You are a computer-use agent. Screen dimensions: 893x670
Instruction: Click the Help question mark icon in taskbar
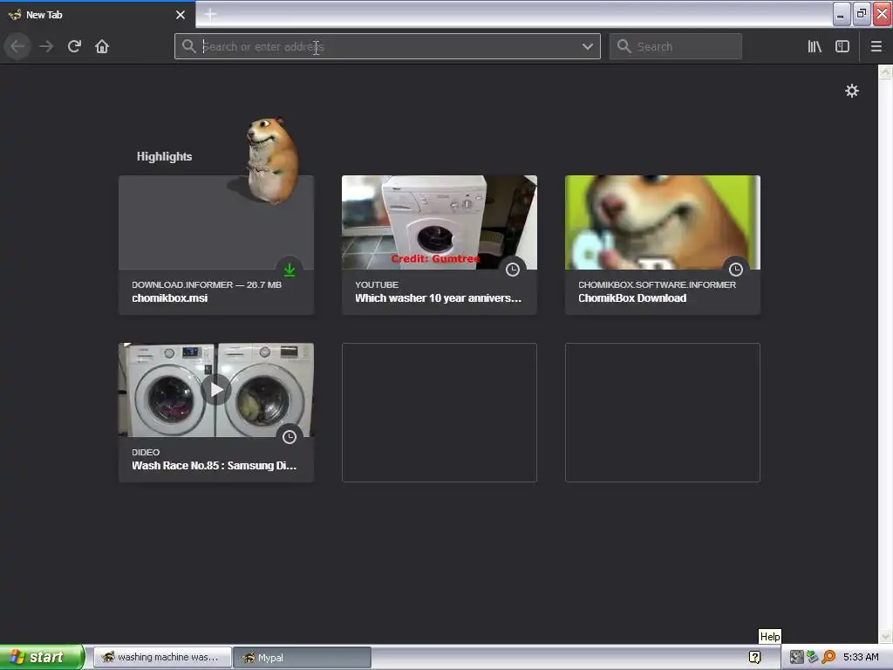[x=754, y=657]
